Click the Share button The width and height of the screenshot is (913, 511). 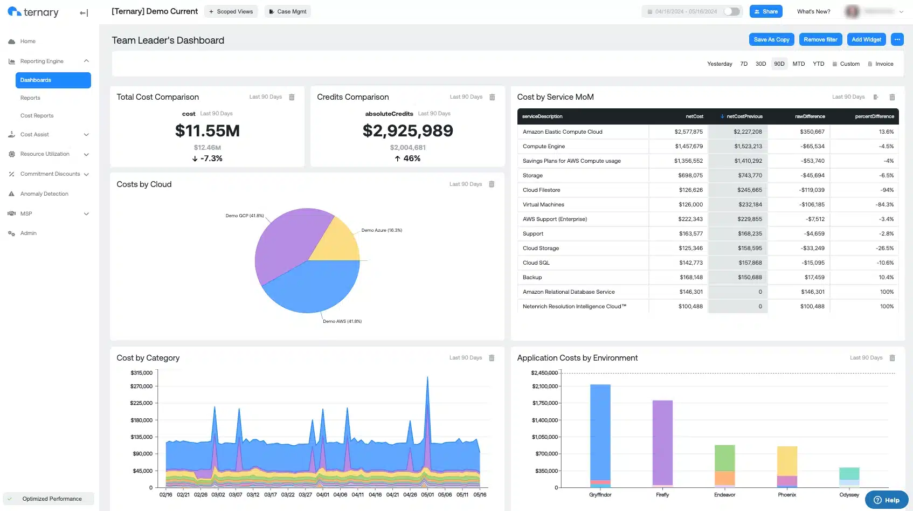pyautogui.click(x=766, y=11)
